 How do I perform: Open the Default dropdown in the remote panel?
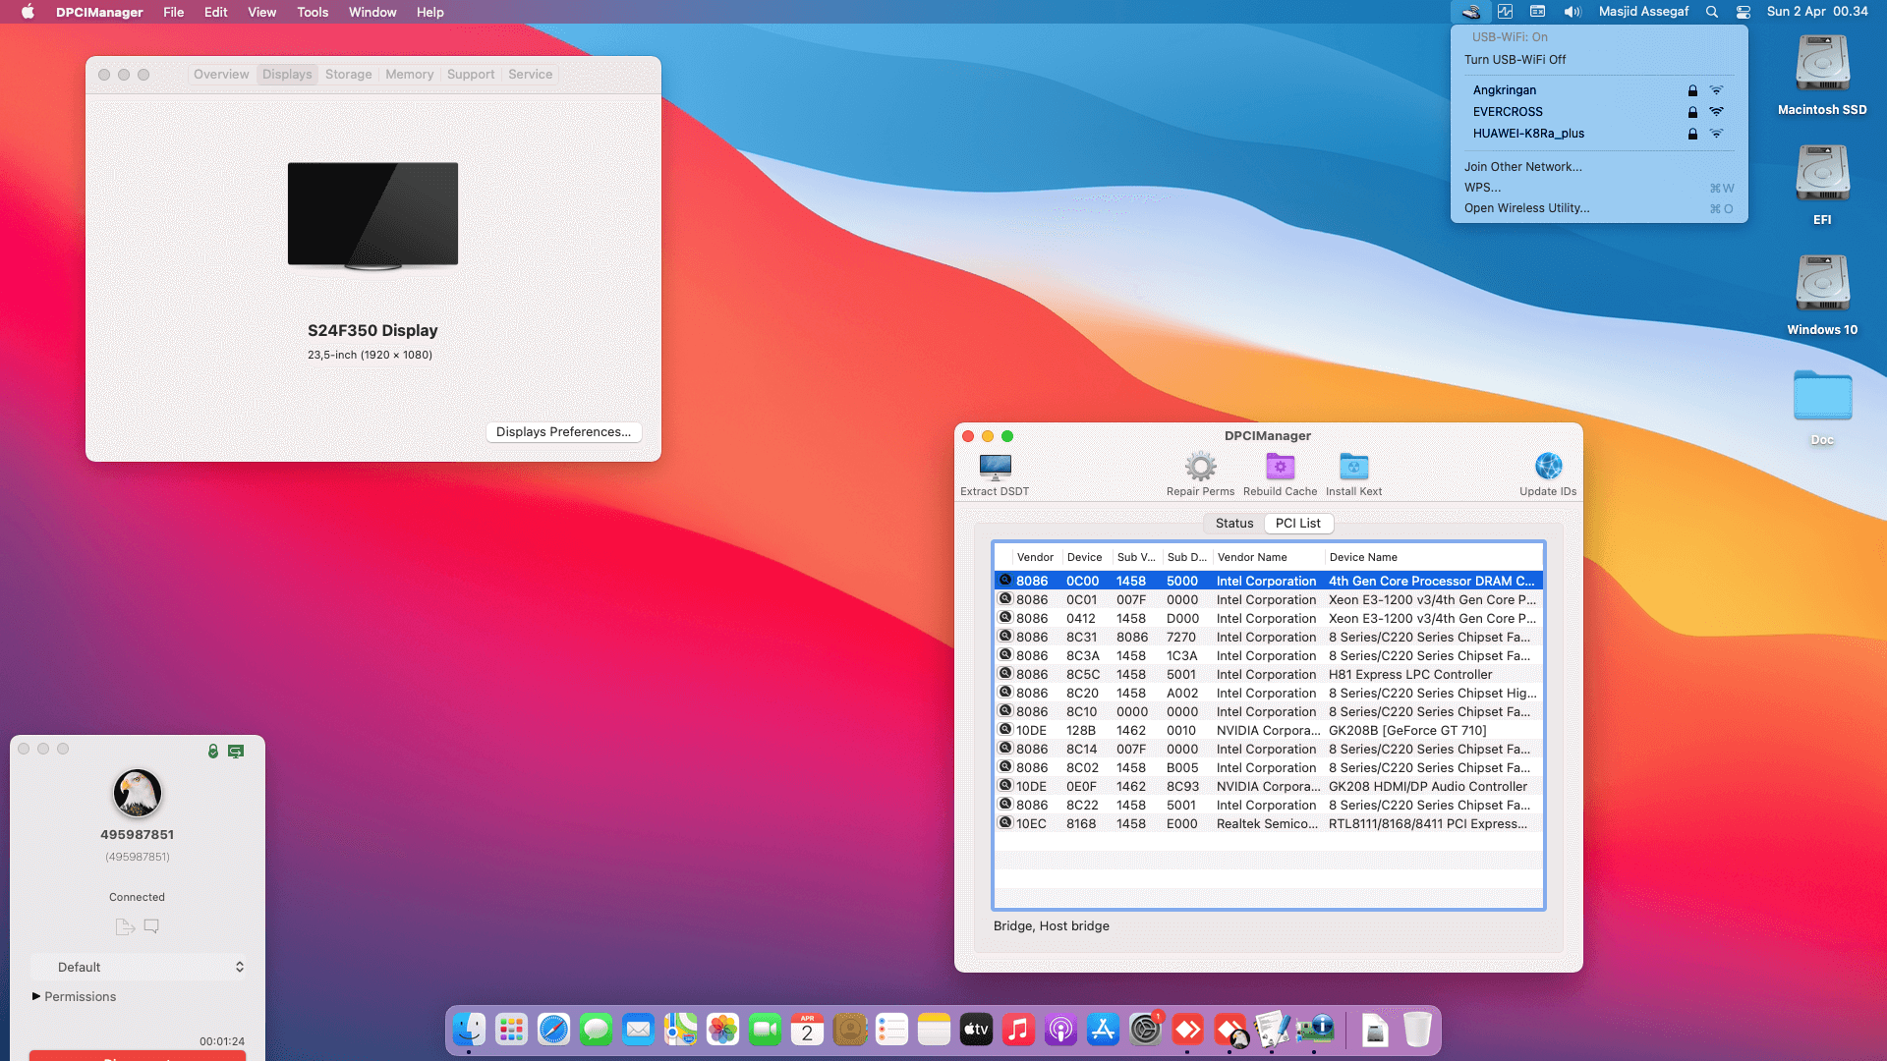(x=139, y=968)
